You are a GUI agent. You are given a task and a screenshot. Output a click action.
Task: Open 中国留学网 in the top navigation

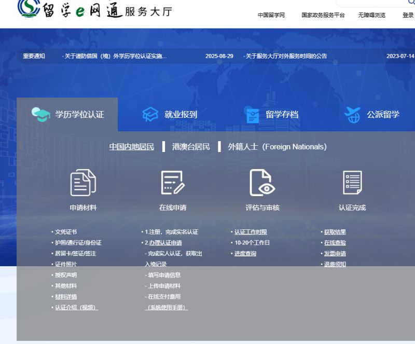click(271, 15)
